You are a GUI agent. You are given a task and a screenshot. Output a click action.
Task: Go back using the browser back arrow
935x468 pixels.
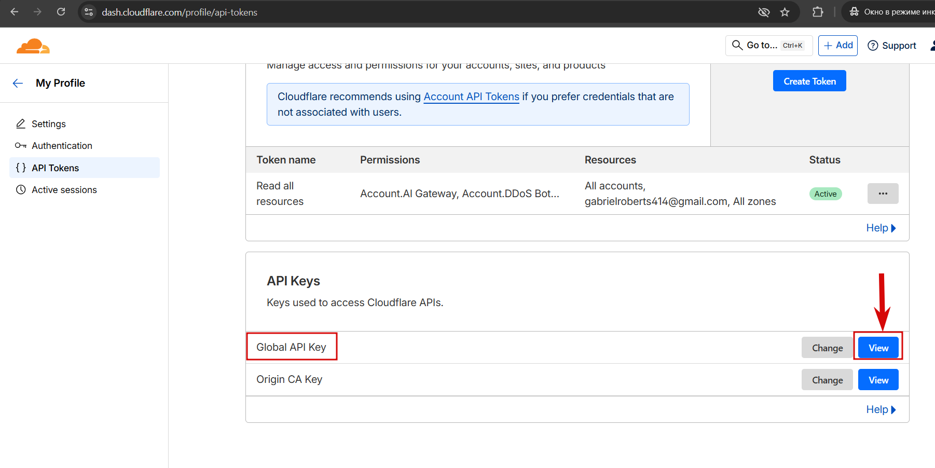click(15, 12)
